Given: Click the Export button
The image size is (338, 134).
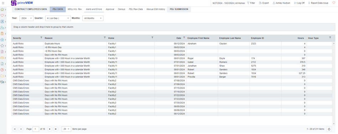Looking at the screenshot, I should [264, 3].
